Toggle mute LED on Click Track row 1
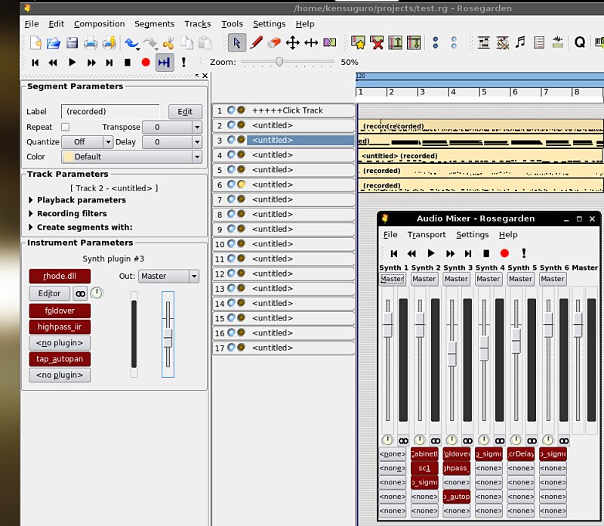The width and height of the screenshot is (604, 526). 231,110
